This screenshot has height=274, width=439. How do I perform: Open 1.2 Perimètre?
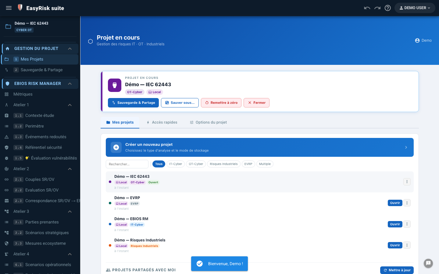click(x=40, y=126)
